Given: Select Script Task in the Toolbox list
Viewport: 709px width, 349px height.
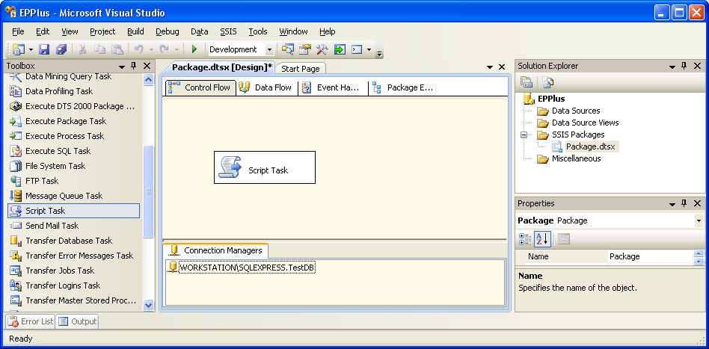Looking at the screenshot, I should click(74, 211).
